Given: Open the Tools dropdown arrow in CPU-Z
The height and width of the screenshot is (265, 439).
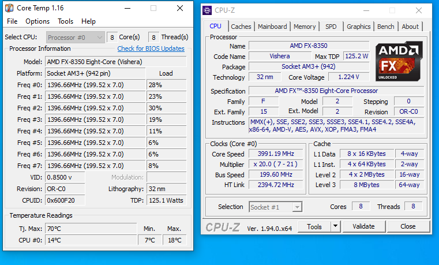Looking at the screenshot, I should pyautogui.click(x=335, y=227).
